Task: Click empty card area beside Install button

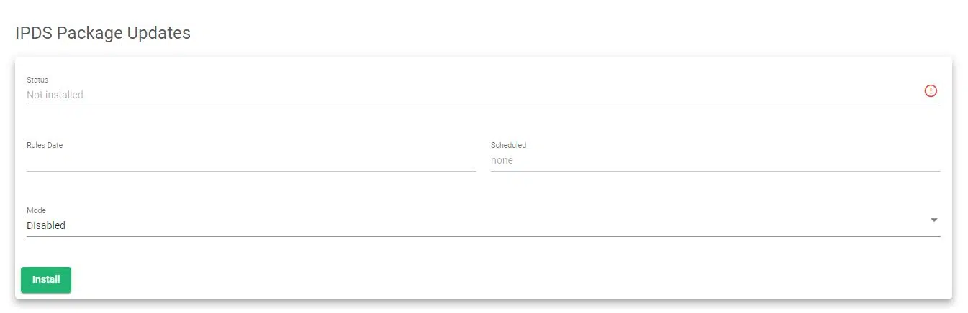Action: click(432, 280)
